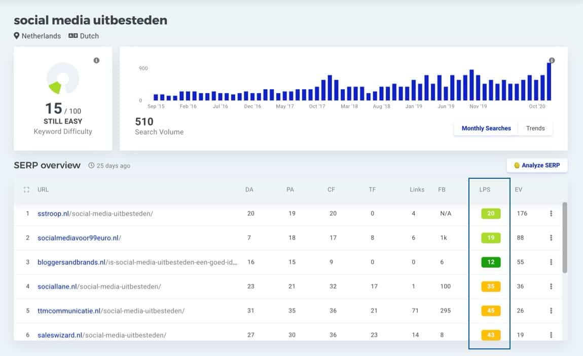Image resolution: width=583 pixels, height=356 pixels.
Task: Click the orange LPS badge 35
Action: click(x=491, y=286)
